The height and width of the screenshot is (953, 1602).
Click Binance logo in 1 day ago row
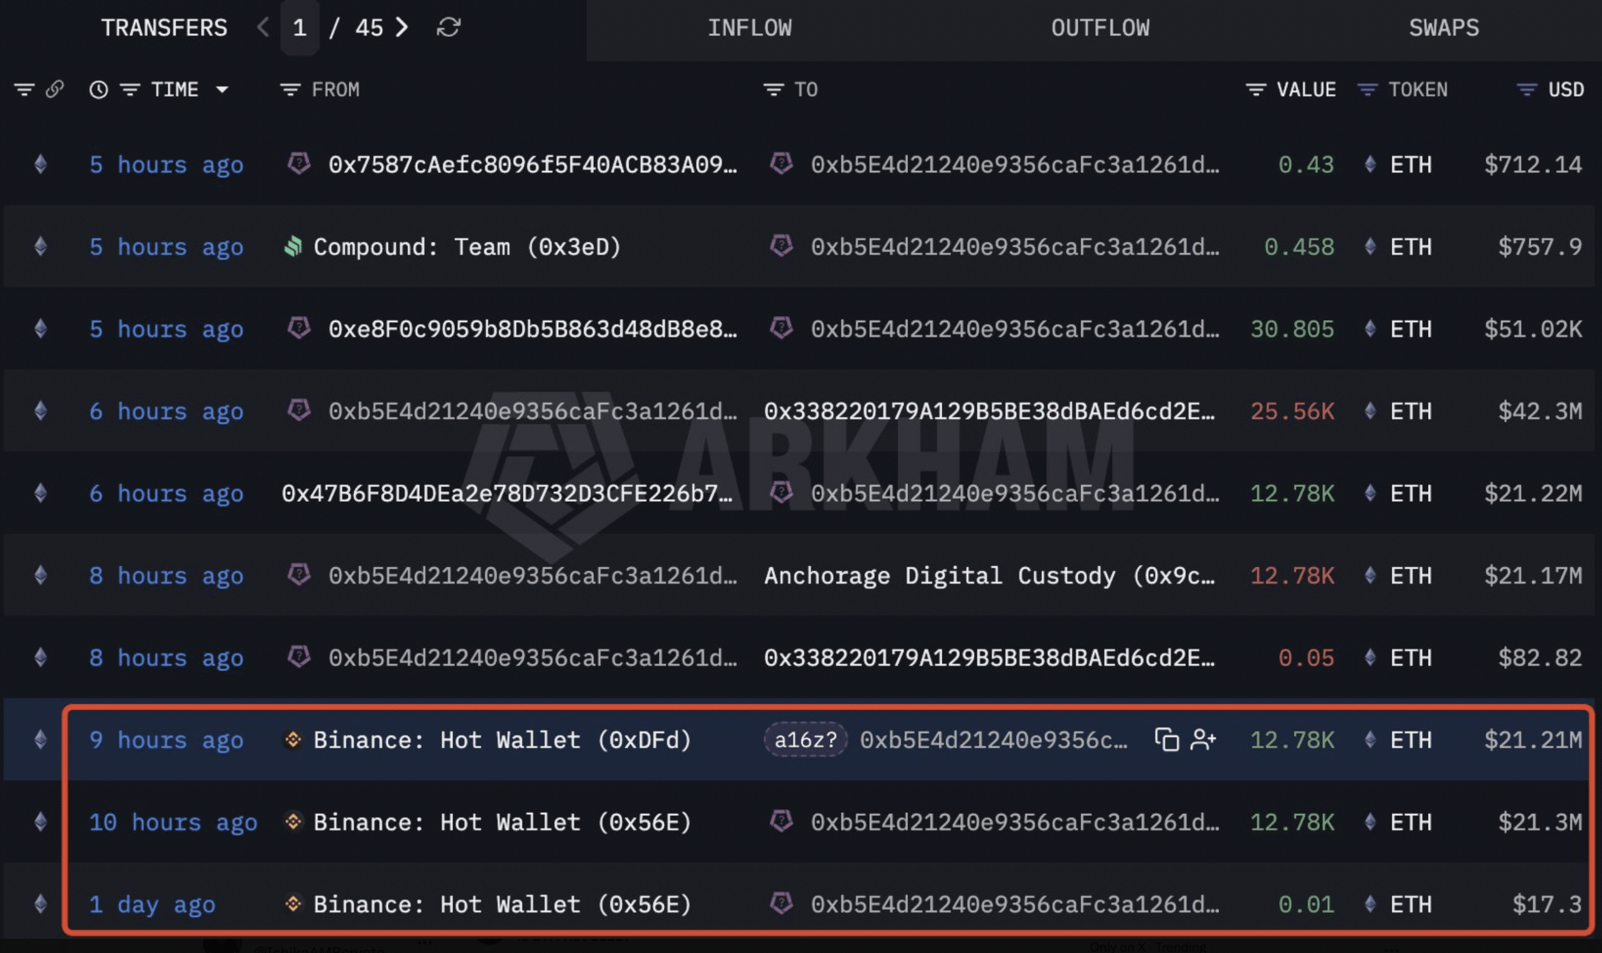(x=293, y=904)
